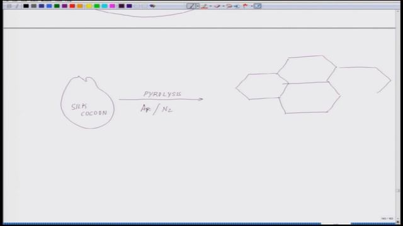Click the page number indicator at bottom

387,218
